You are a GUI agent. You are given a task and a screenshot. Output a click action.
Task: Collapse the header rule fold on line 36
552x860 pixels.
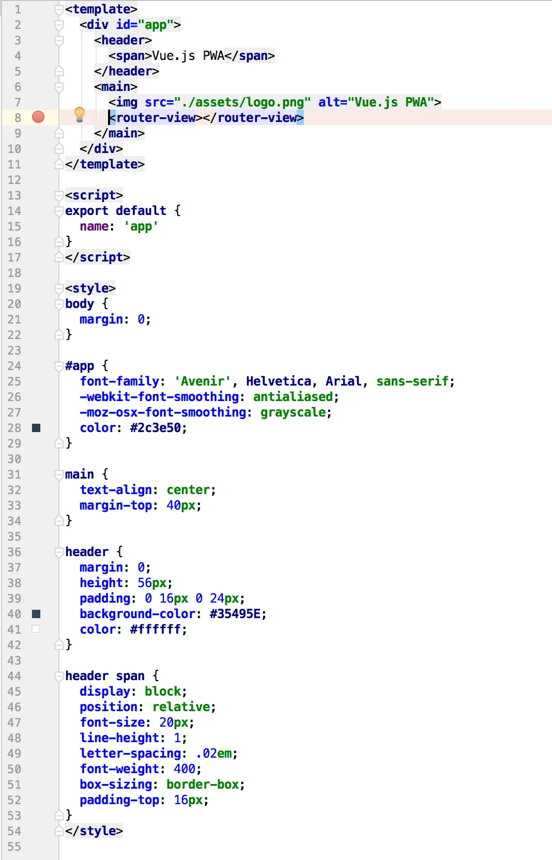pyautogui.click(x=59, y=552)
